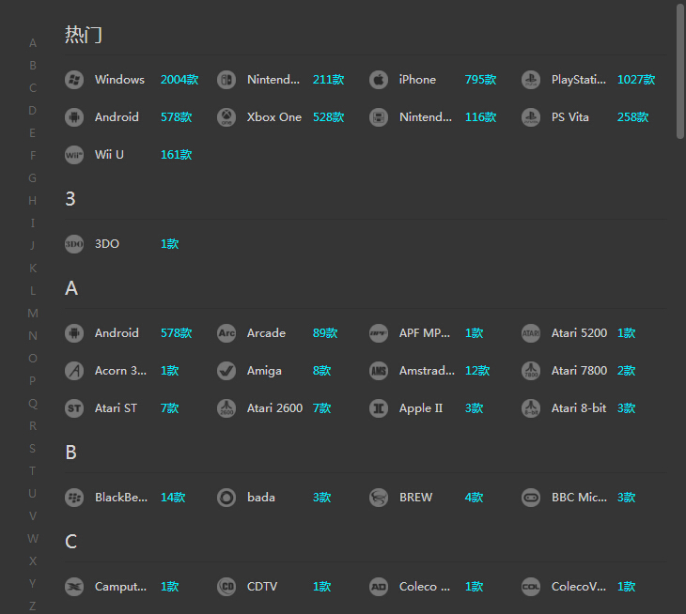Click the Windows platform icon
This screenshot has width=686, height=614.
click(x=74, y=80)
